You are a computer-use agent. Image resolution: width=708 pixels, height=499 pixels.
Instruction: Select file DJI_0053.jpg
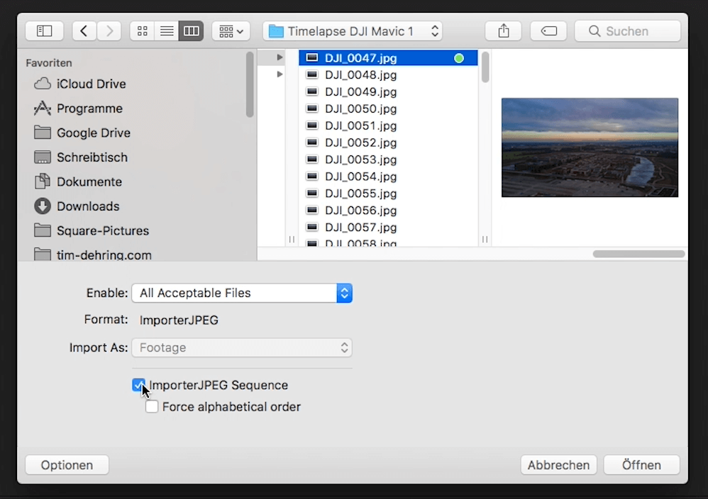click(388, 159)
